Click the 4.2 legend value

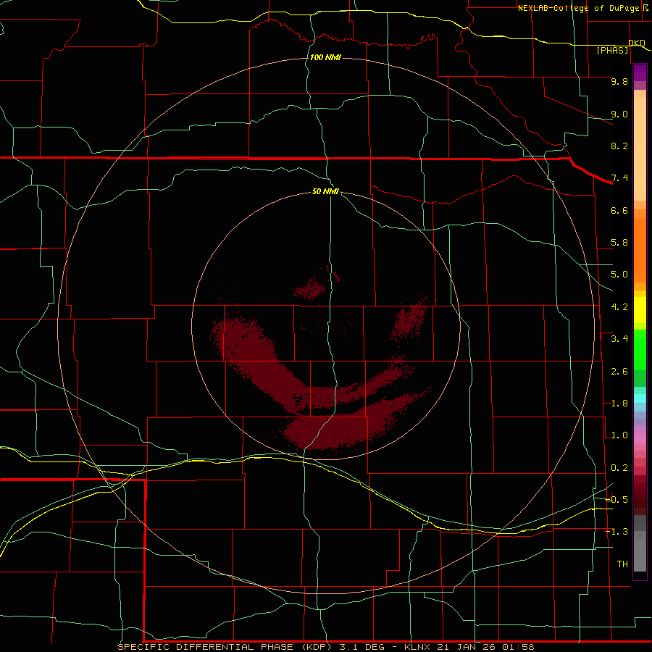click(619, 307)
